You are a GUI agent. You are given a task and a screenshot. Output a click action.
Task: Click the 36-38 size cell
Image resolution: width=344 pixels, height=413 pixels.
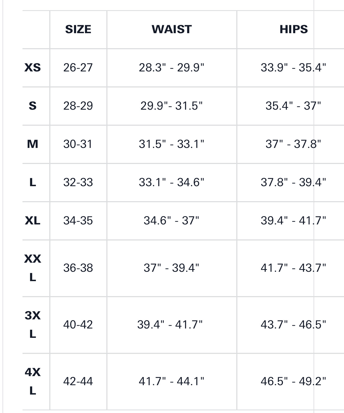[78, 268]
